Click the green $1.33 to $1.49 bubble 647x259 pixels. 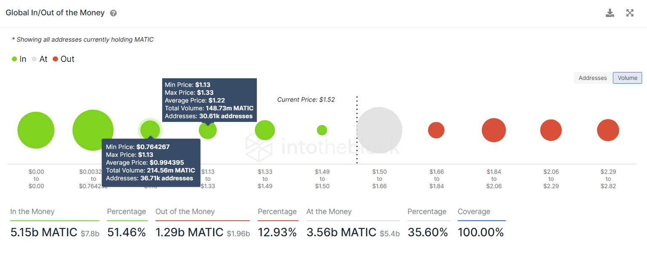click(x=265, y=130)
